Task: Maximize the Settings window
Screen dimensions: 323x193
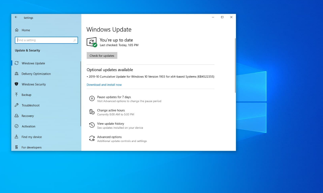Action: [222, 17]
